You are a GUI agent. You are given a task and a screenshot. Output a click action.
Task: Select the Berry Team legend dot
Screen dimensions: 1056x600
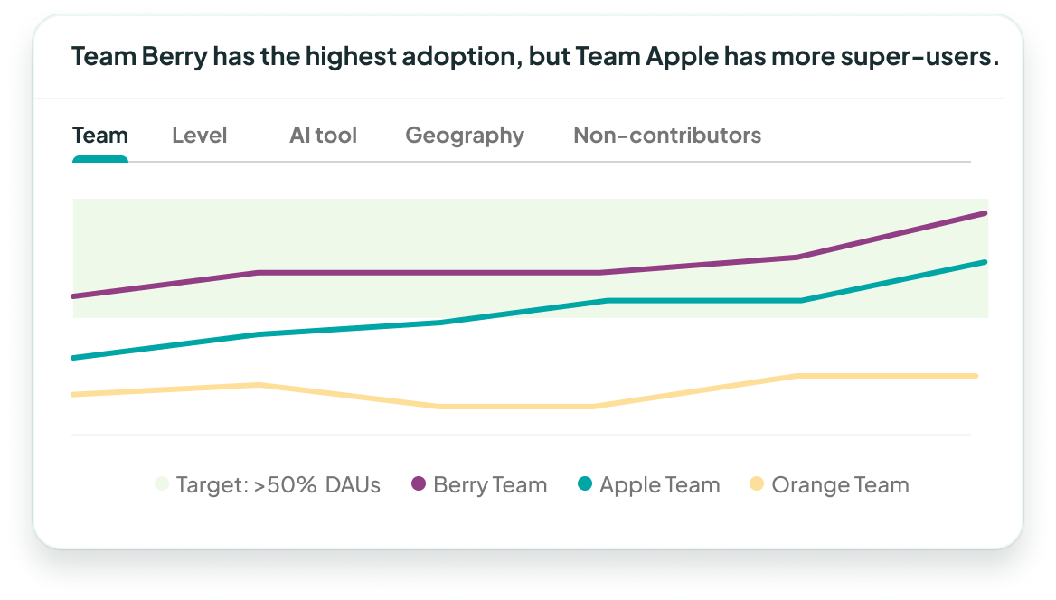(418, 485)
